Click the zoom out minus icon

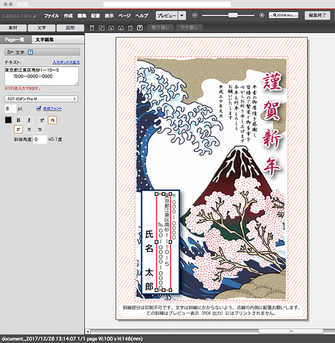(195, 15)
